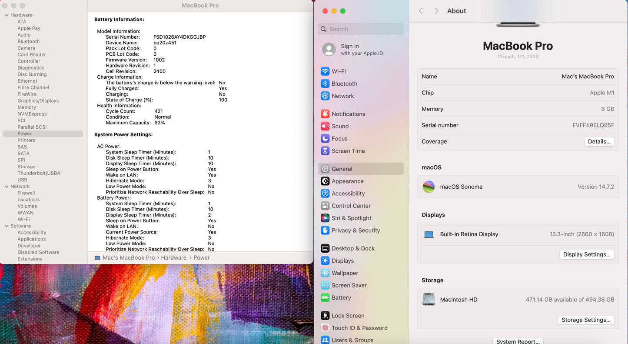Click battery serial number F5D1026AY4DKGGJBP

[x=179, y=37]
